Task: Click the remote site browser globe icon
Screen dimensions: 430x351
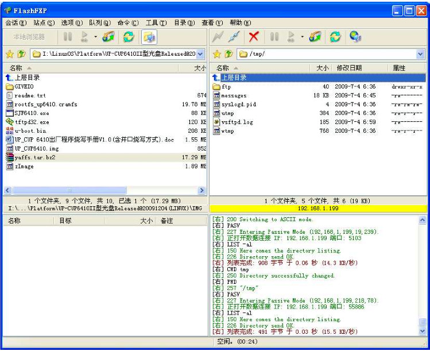Action: point(355,37)
